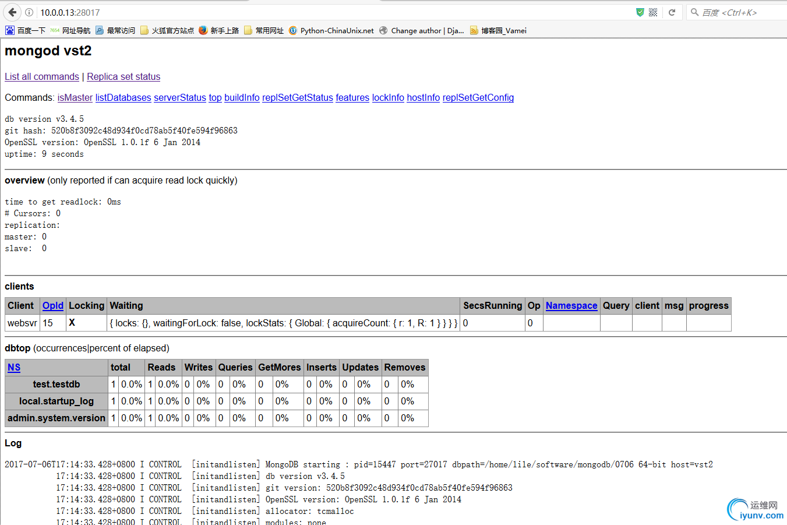
Task: Run the isMaster command link
Action: tap(75, 97)
